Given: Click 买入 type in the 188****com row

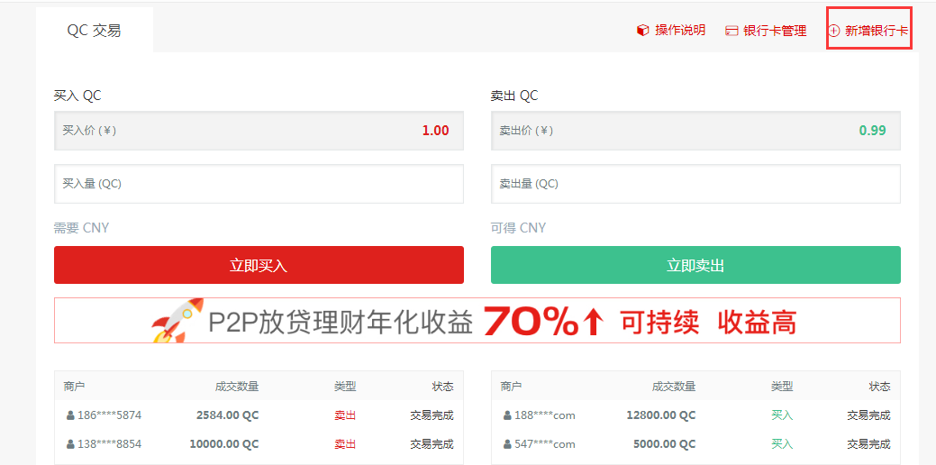Looking at the screenshot, I should click(782, 415).
